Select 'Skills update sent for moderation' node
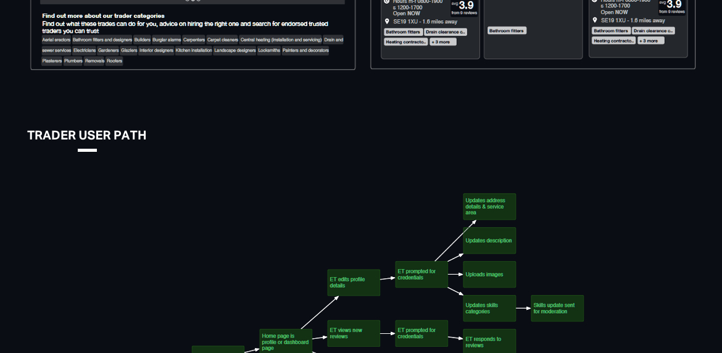 click(557, 308)
